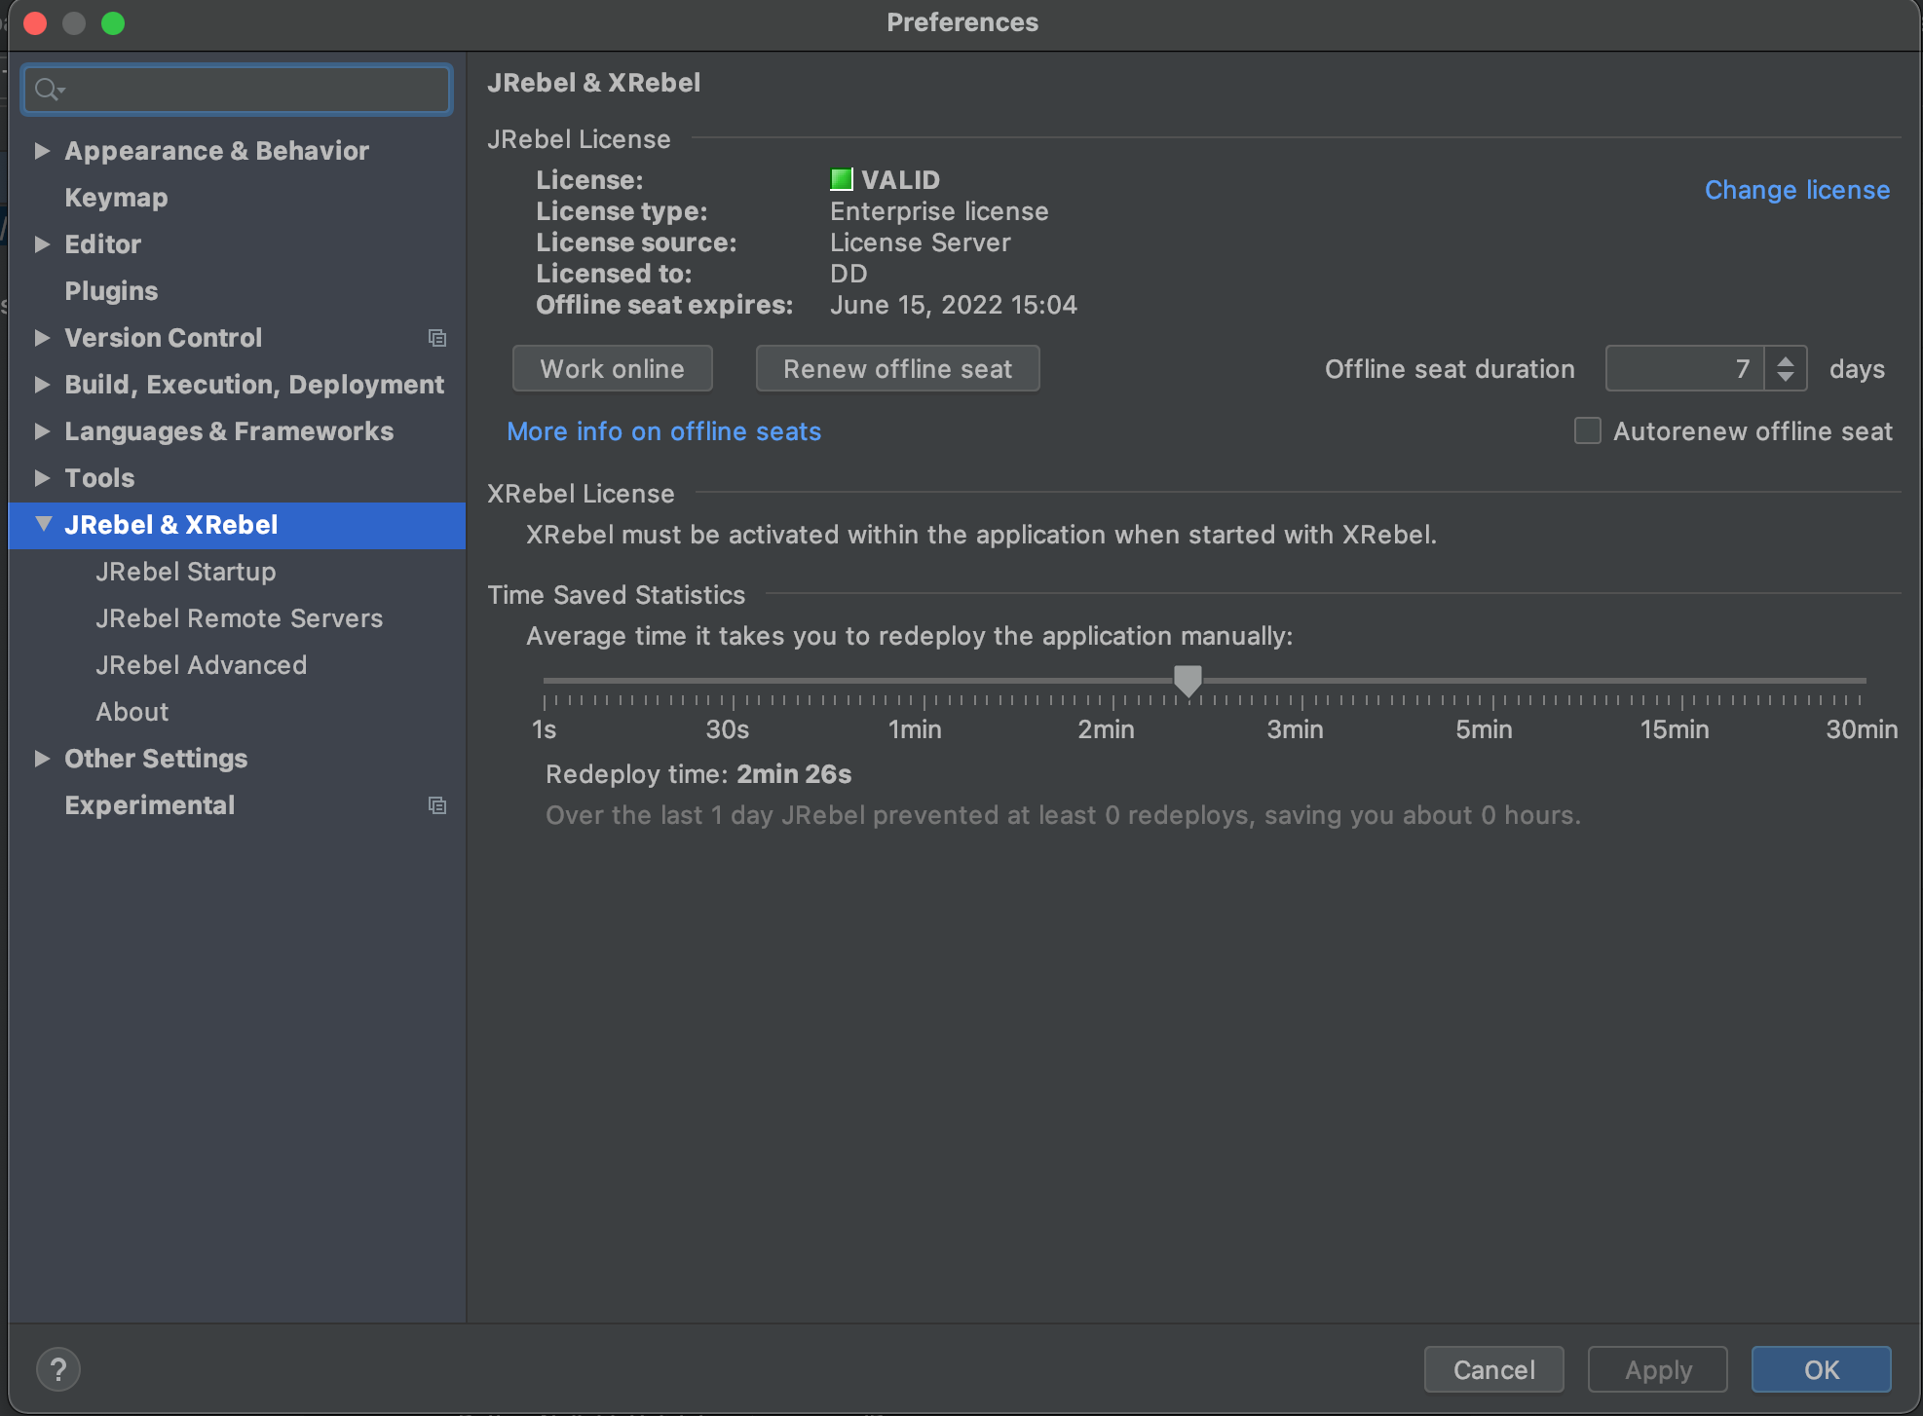Expand the Languages & Frameworks section

tap(42, 431)
